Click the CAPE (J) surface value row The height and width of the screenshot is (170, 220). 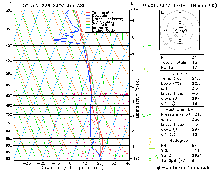point(182,98)
